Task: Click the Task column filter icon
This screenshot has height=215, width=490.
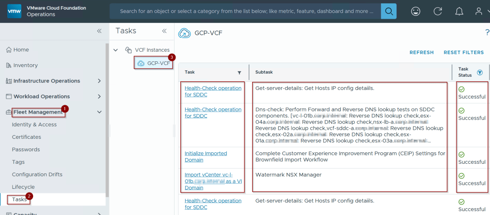Action: coord(239,72)
